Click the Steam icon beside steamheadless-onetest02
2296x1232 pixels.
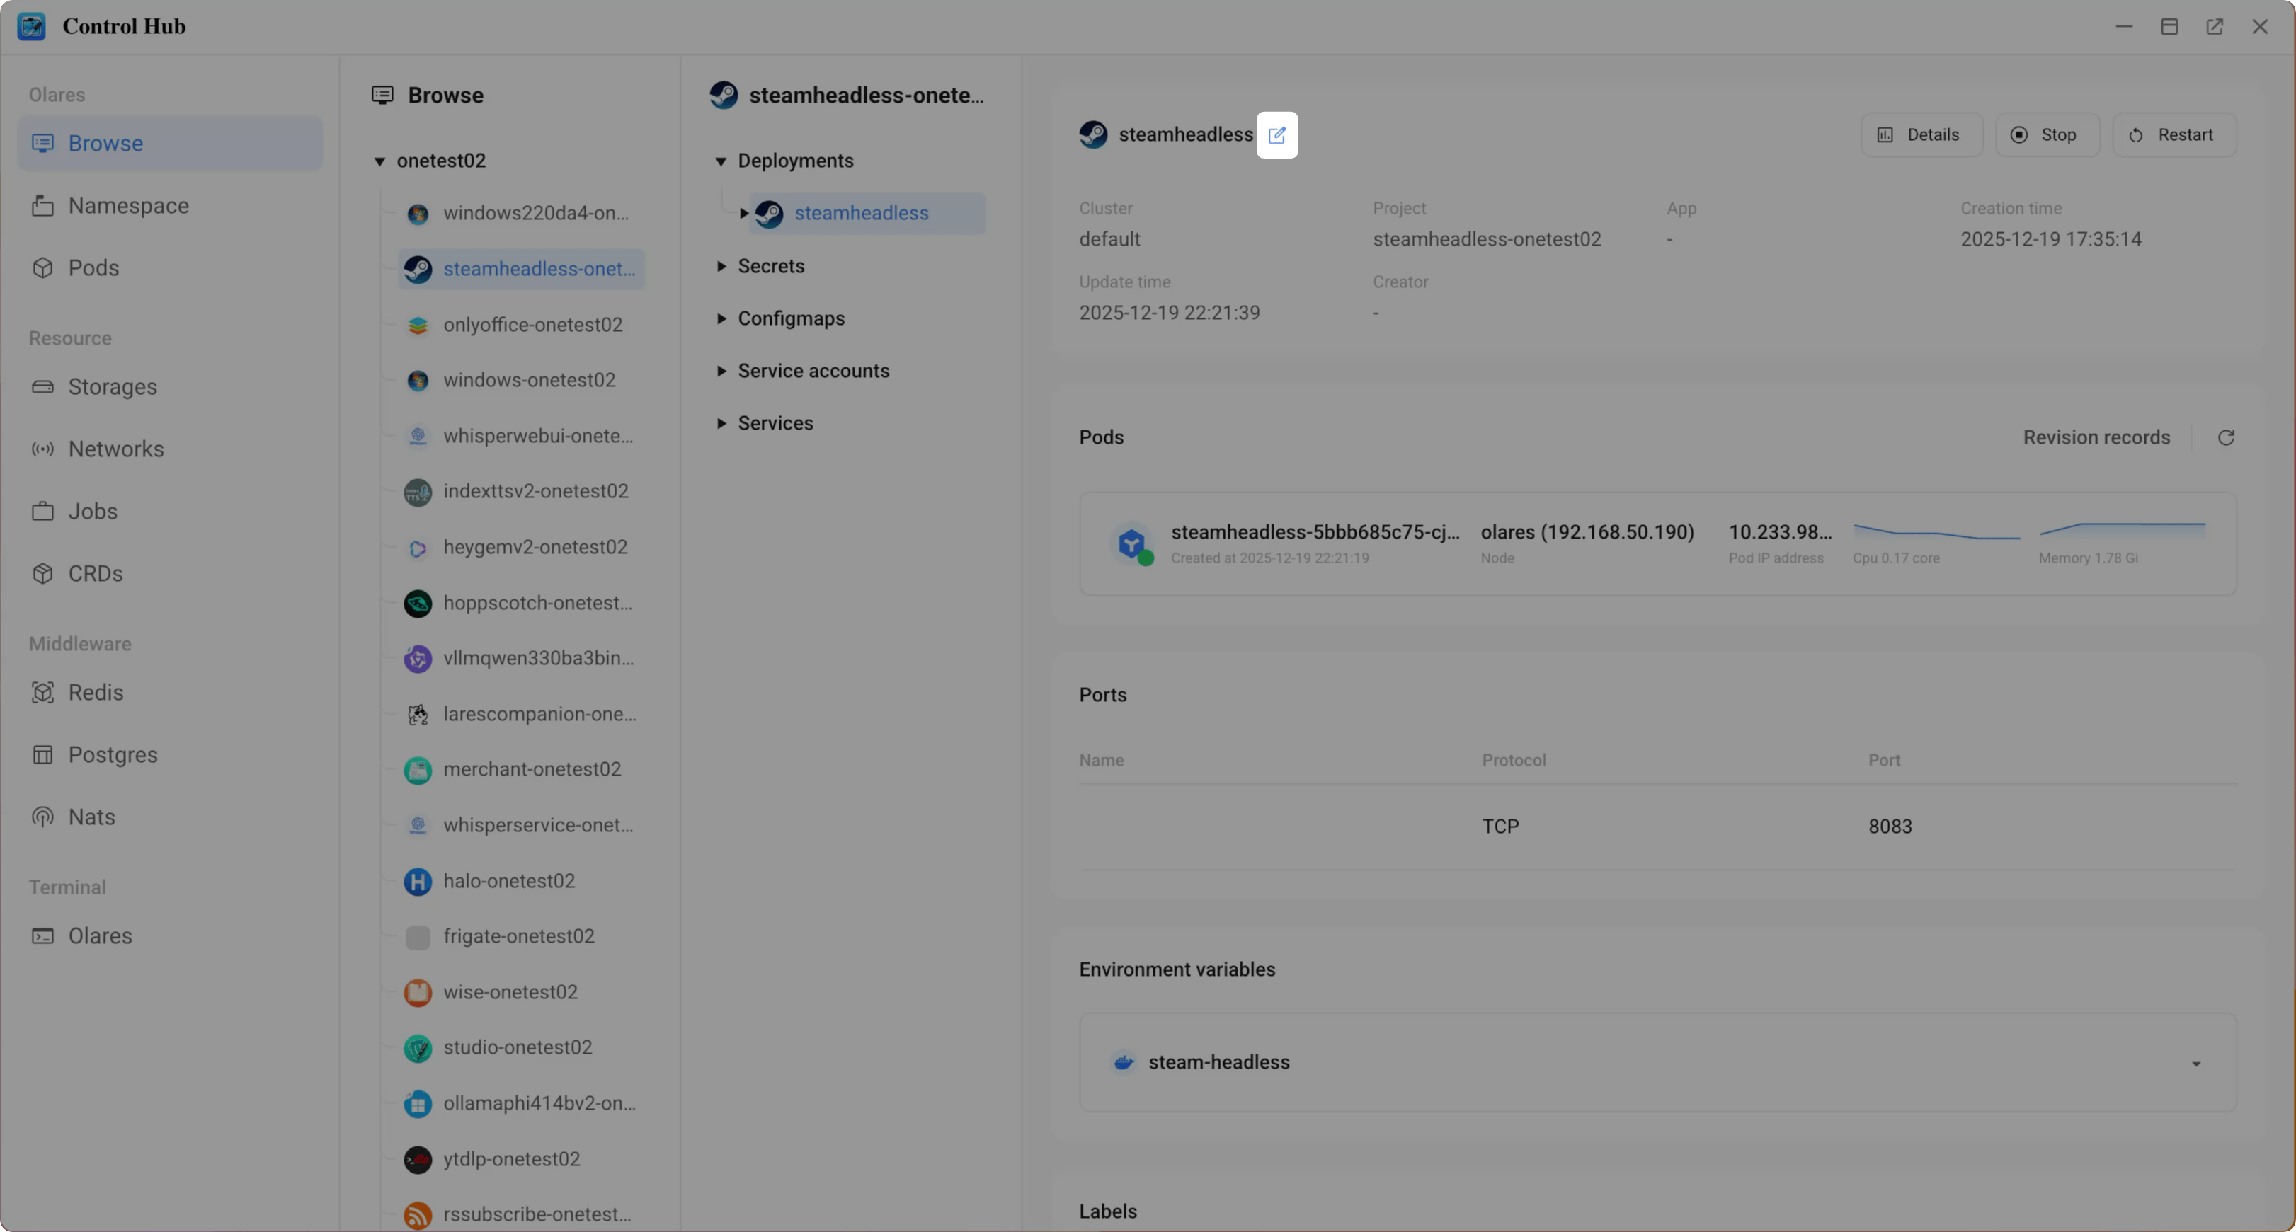[x=418, y=268]
